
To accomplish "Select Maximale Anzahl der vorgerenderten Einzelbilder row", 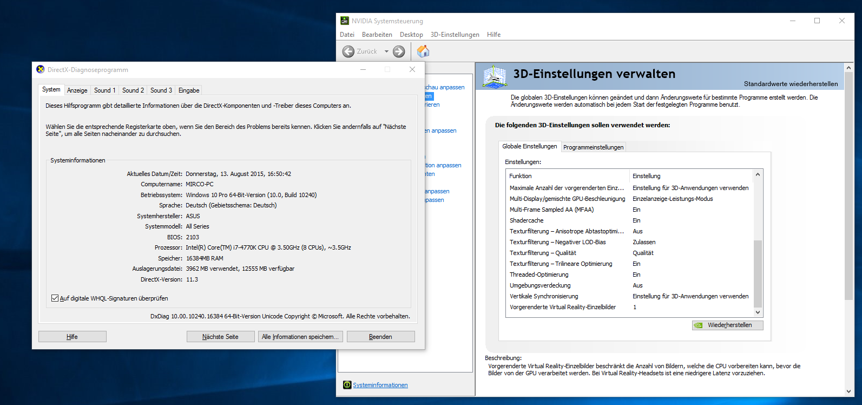I will tap(629, 188).
